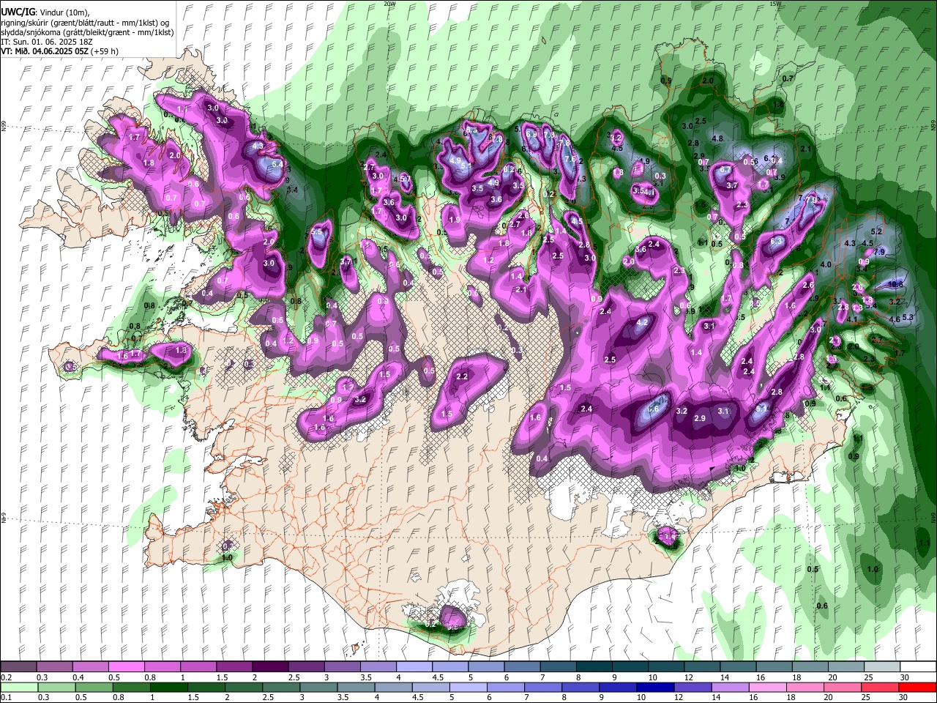The width and height of the screenshot is (937, 703).
Task: Click the 'UWC/IG: Vindur (10m),' title line
Action: pyautogui.click(x=45, y=11)
